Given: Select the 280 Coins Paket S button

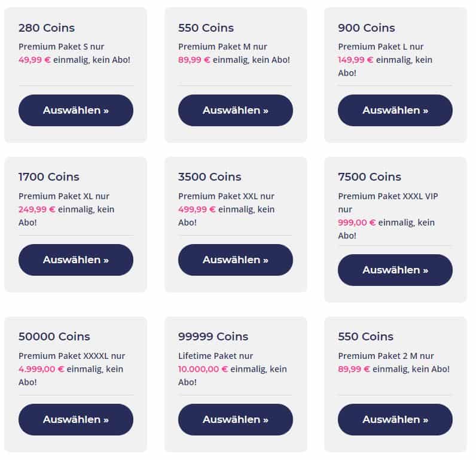Looking at the screenshot, I should pyautogui.click(x=76, y=110).
